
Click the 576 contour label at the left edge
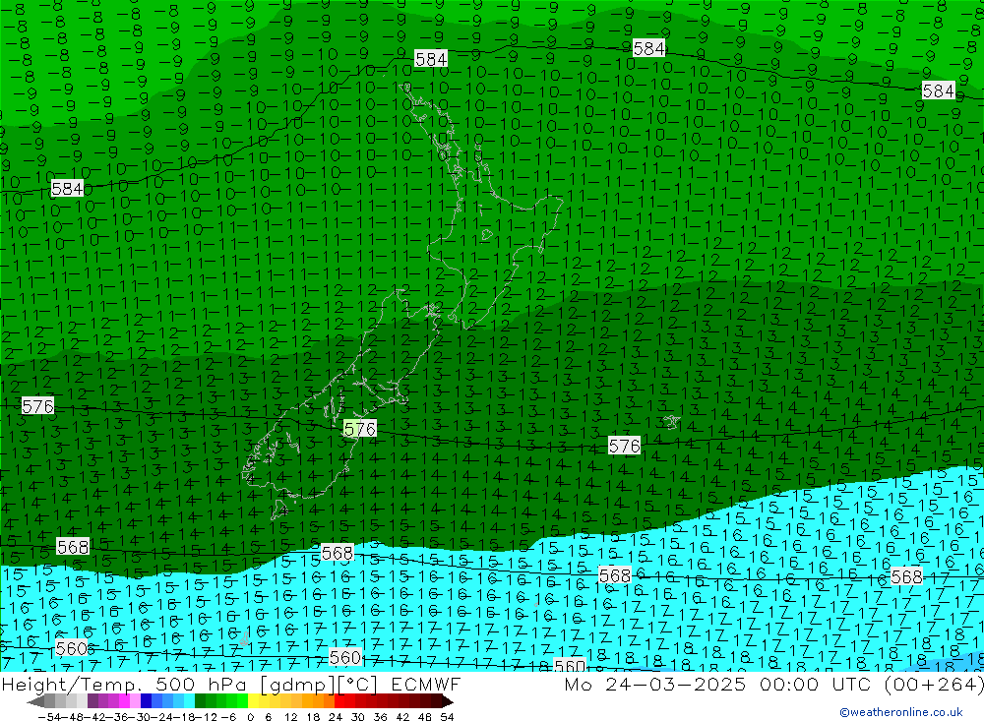click(37, 406)
